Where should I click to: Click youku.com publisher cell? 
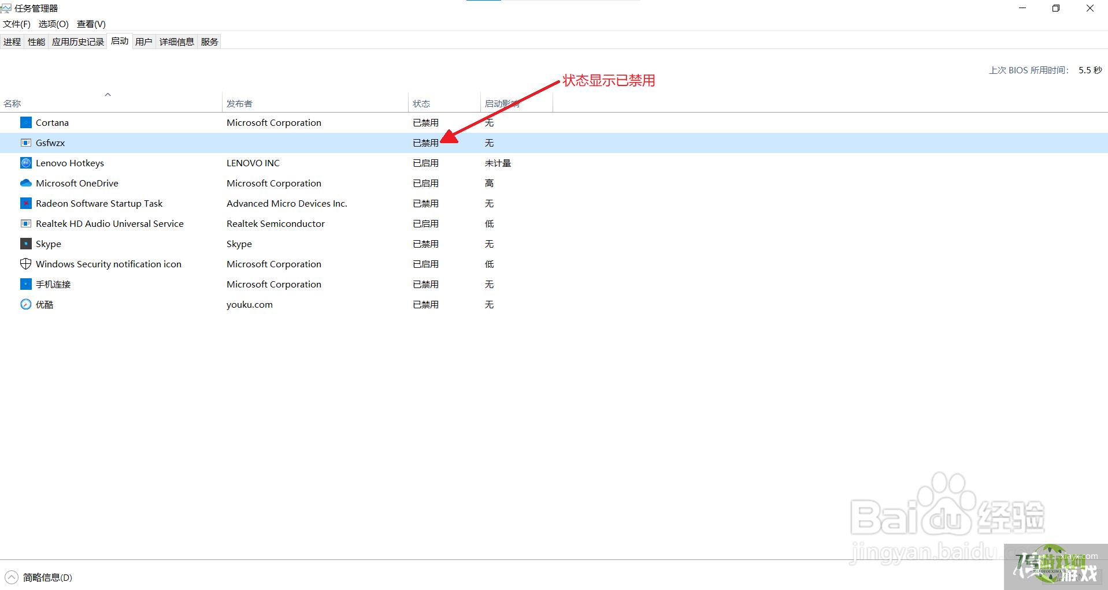[x=250, y=304]
